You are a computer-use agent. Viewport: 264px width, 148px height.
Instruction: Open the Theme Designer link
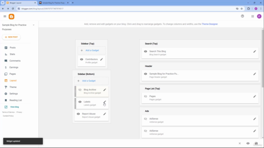click(x=210, y=24)
